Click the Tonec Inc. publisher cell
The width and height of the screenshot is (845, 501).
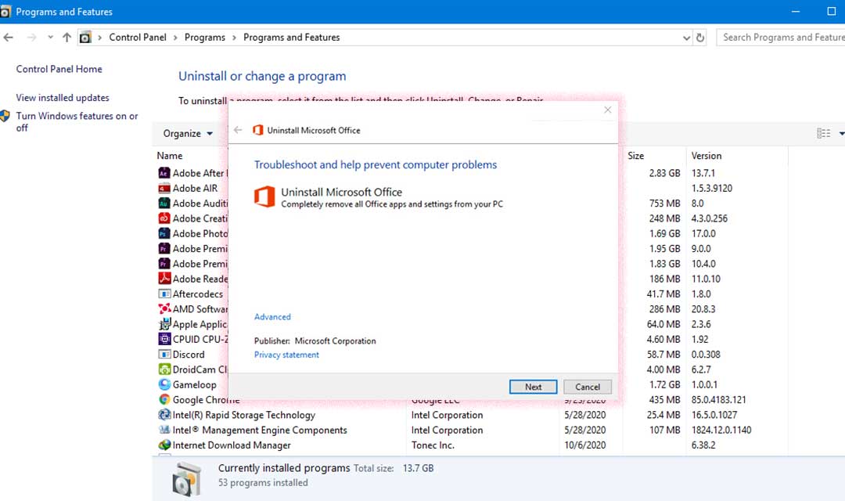click(x=433, y=445)
